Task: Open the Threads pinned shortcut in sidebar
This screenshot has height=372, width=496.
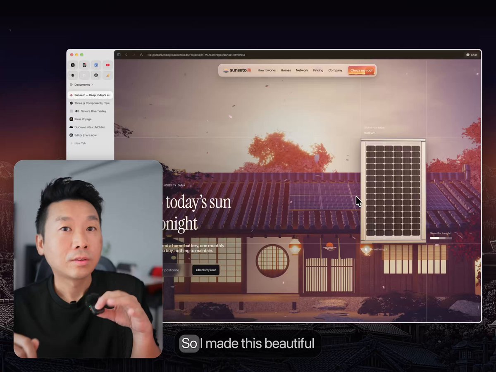Action: pos(84,65)
